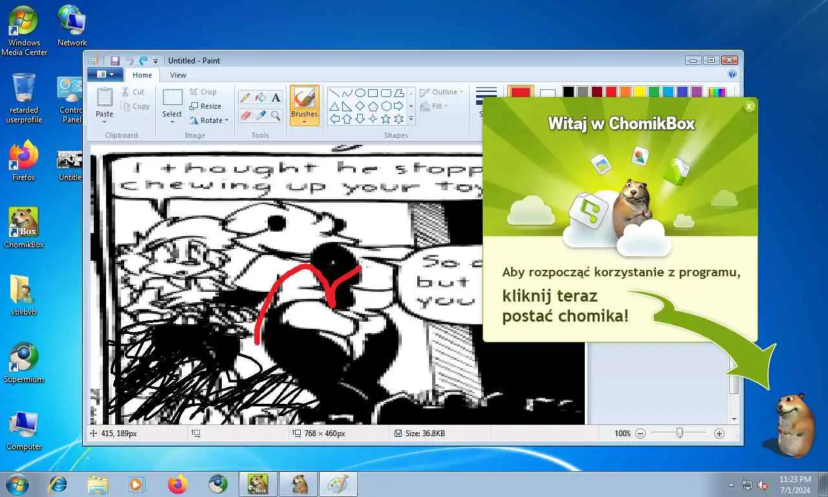Viewport: 828px width, 497px height.
Task: Click the zoom slider handle
Action: click(679, 433)
